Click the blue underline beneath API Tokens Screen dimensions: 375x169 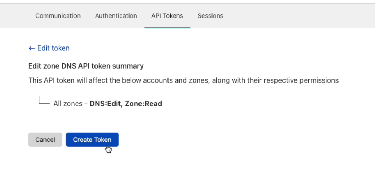coord(167,28)
